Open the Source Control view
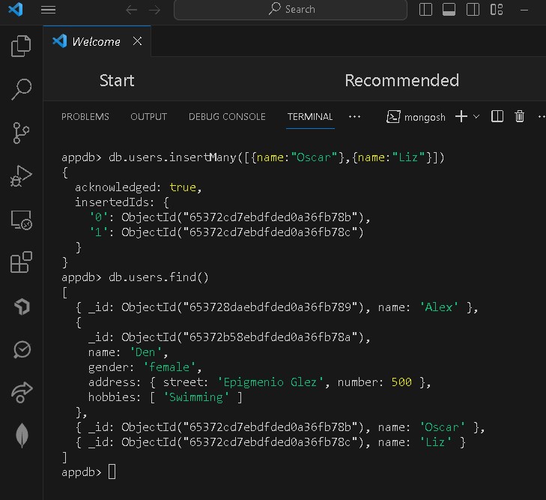Image resolution: width=546 pixels, height=500 pixels. tap(21, 133)
